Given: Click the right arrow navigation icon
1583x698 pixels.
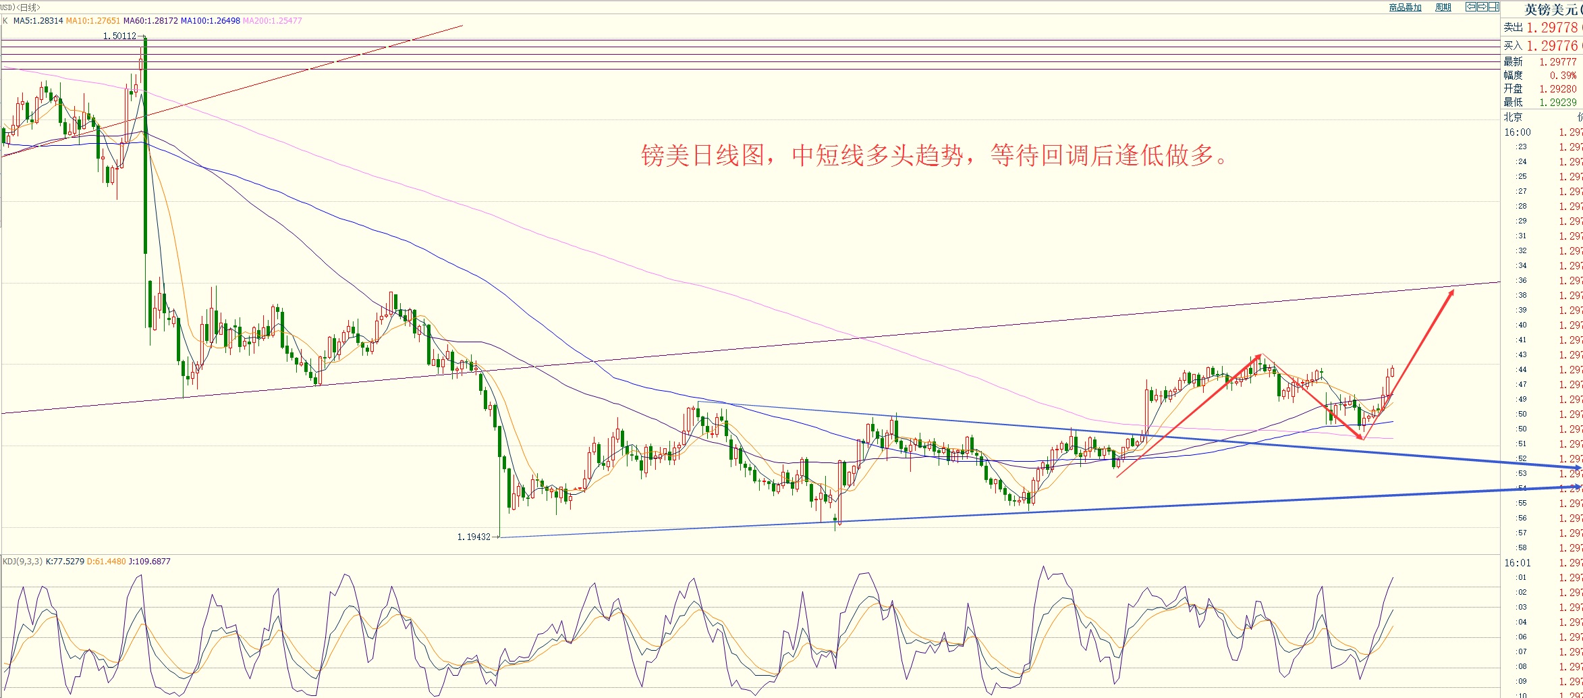Looking at the screenshot, I should 1482,7.
